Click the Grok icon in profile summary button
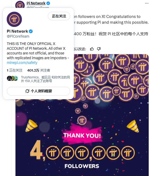The image size is (150, 176). (x=27, y=91)
